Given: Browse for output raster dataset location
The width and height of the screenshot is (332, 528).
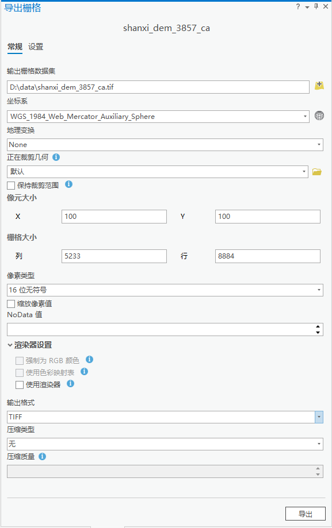Looking at the screenshot, I should point(319,85).
